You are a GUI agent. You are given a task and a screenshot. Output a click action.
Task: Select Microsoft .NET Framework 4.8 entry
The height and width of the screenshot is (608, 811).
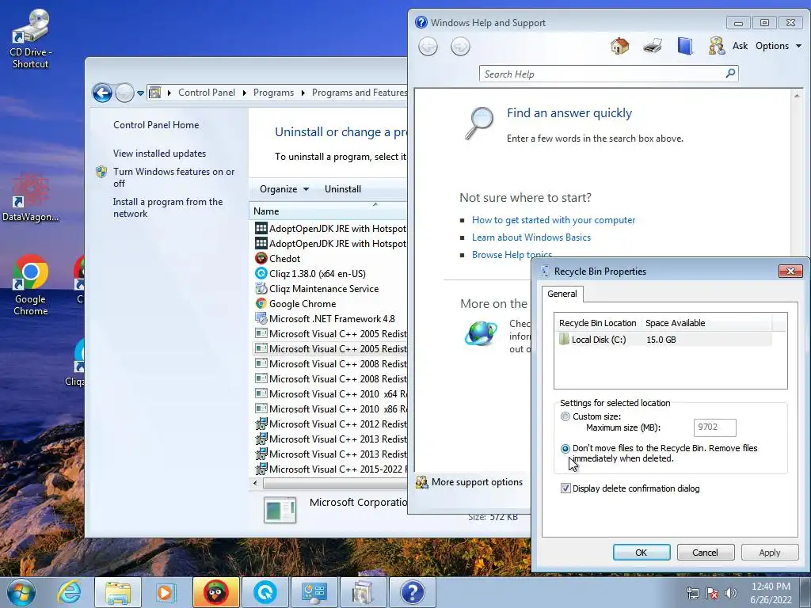pos(332,319)
